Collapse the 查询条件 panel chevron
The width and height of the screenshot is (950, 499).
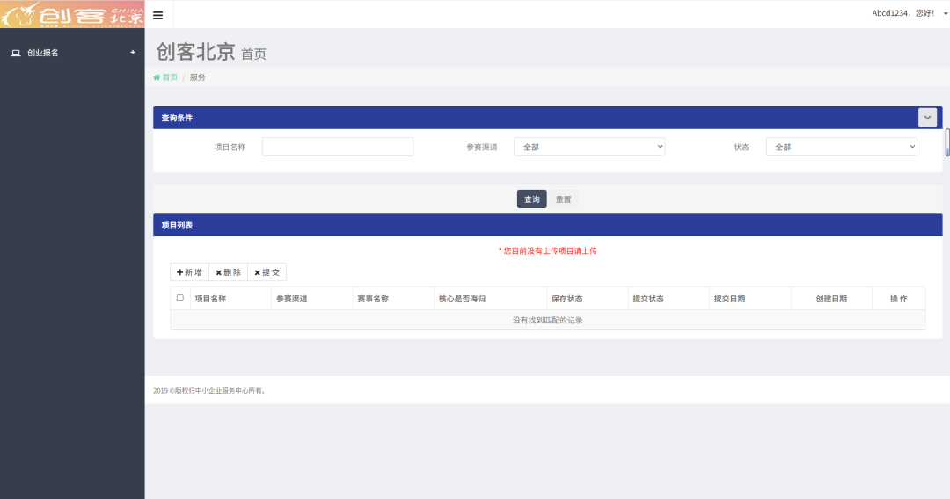point(927,118)
